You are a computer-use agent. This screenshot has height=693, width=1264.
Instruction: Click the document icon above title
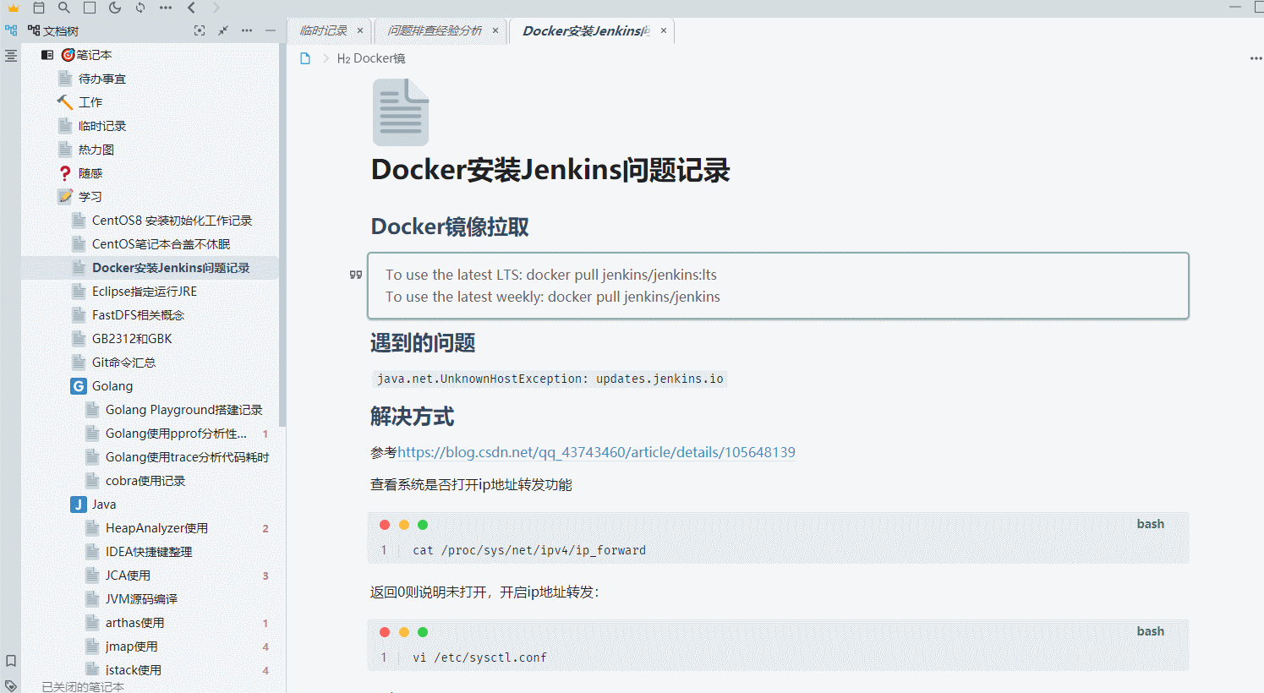(401, 112)
